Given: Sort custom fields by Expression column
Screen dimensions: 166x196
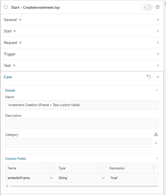Looking at the screenshot, I should 153,168.
